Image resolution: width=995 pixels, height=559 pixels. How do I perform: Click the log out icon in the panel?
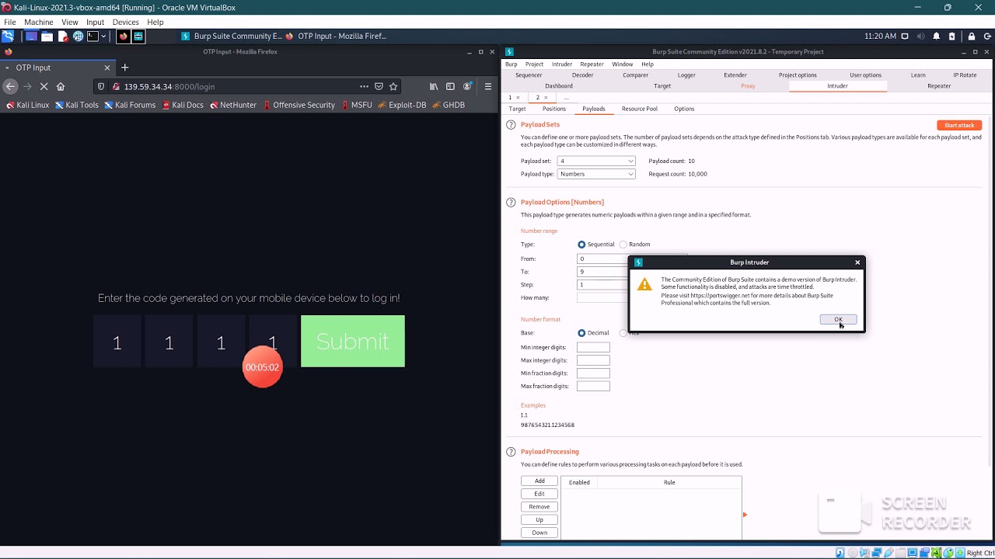pyautogui.click(x=987, y=36)
